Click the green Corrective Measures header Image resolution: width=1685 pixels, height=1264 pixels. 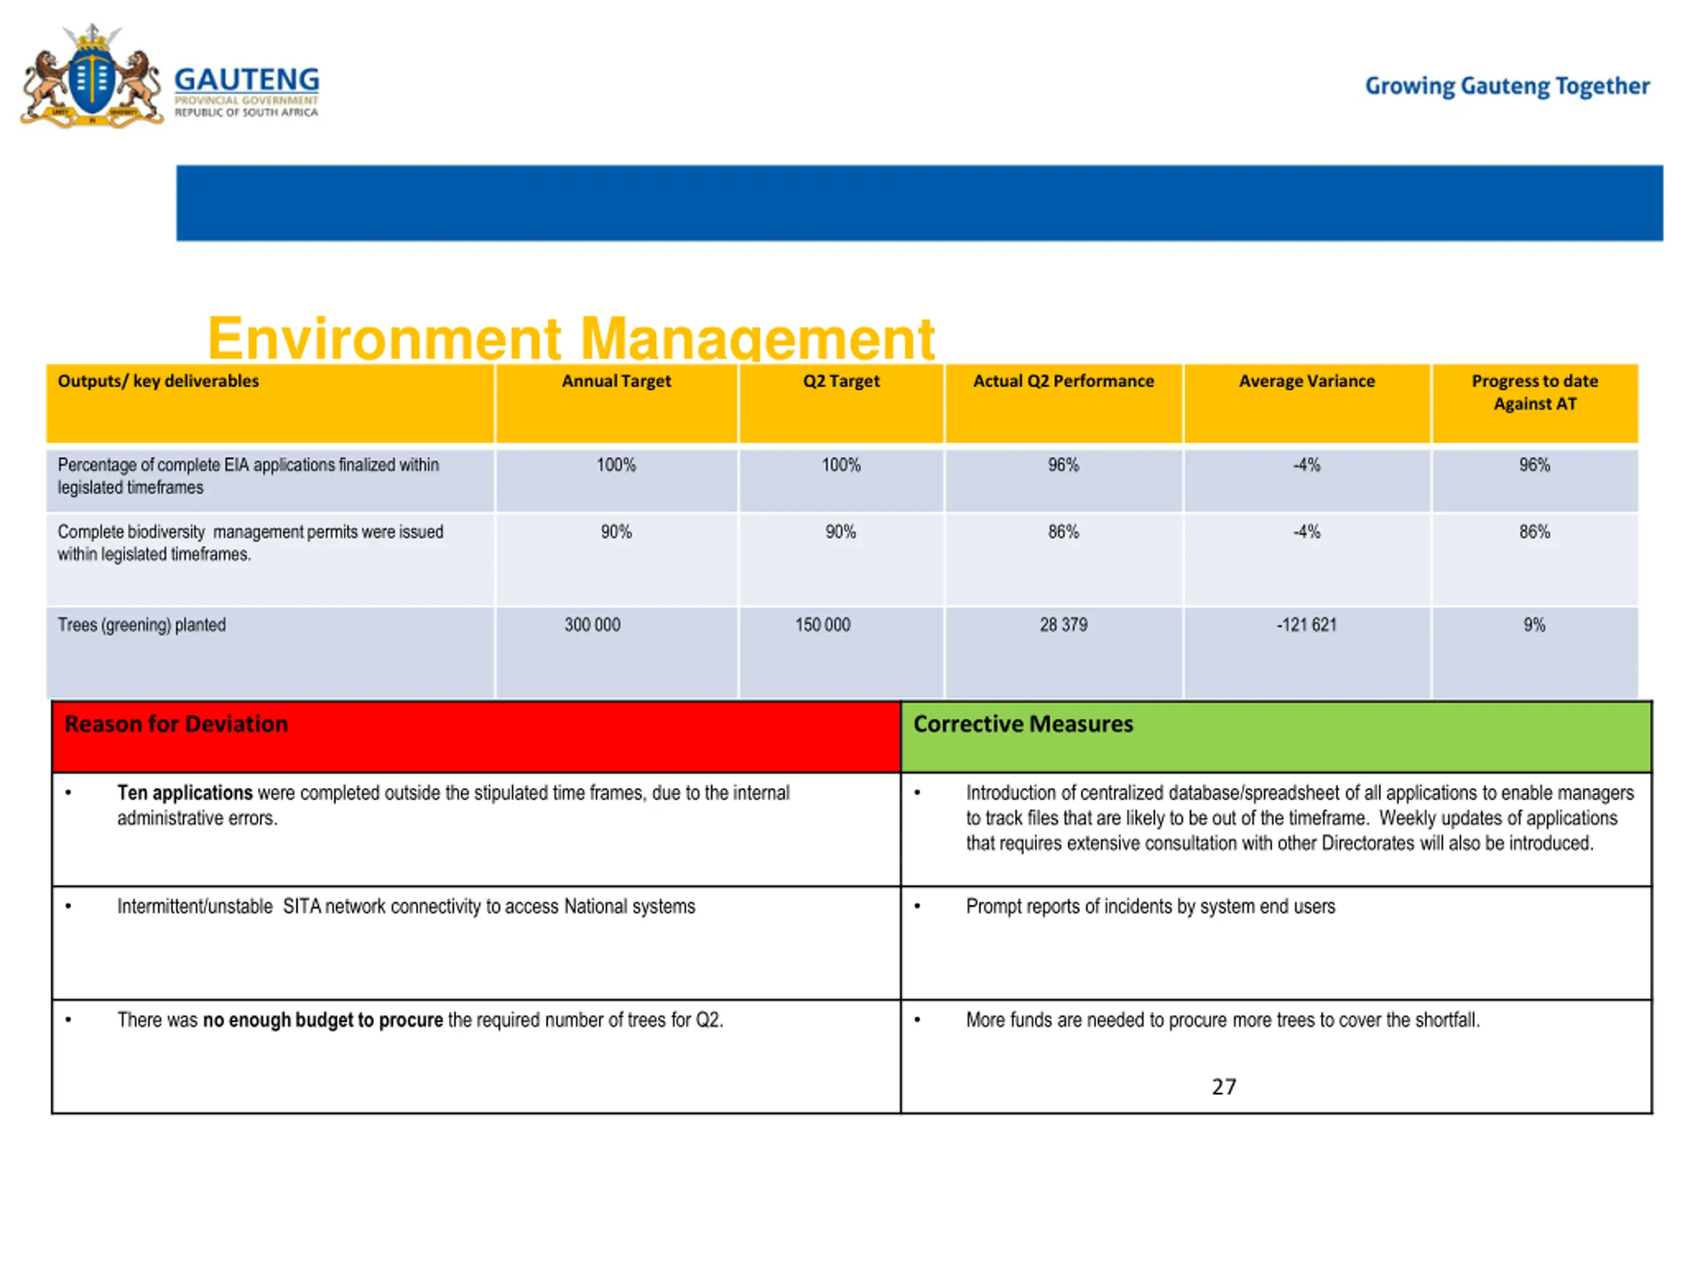click(x=1276, y=737)
